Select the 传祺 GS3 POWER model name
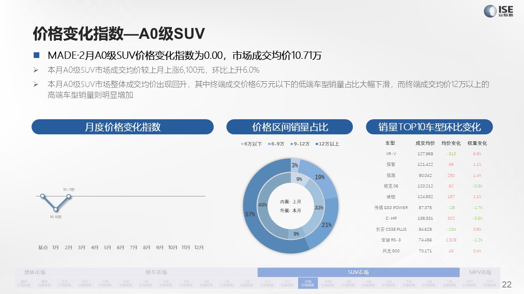524x294 pixels. (x=391, y=208)
